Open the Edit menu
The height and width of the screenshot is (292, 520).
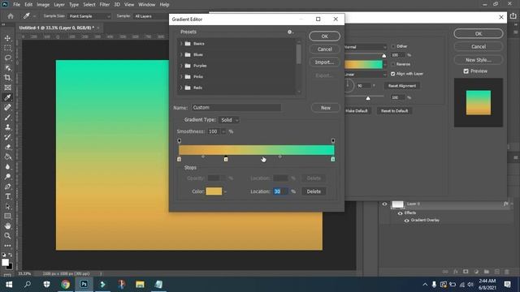point(28,5)
